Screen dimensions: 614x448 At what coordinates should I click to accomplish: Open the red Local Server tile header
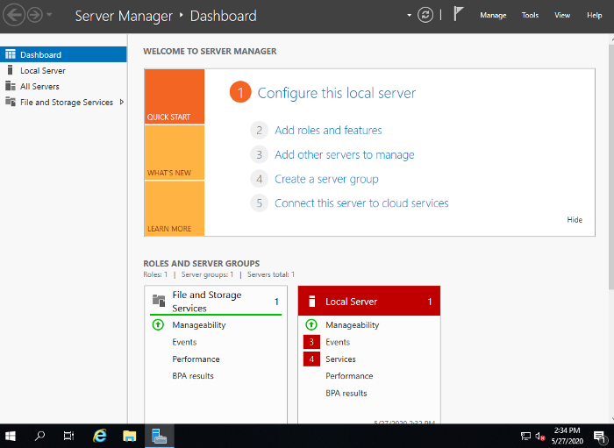click(369, 301)
